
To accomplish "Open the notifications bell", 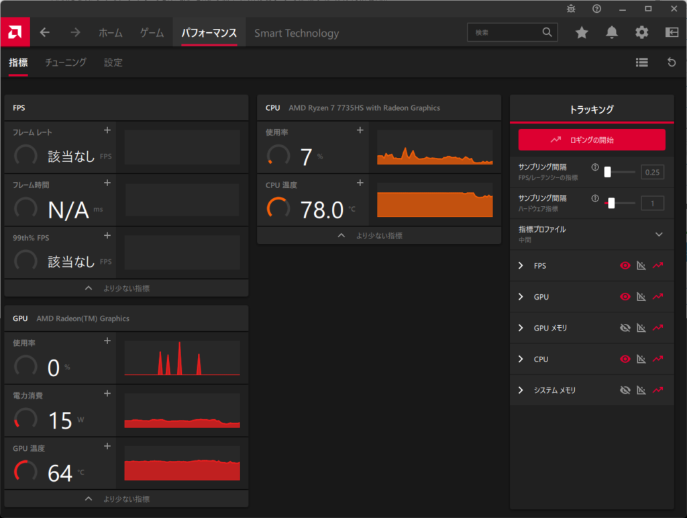I will coord(611,32).
